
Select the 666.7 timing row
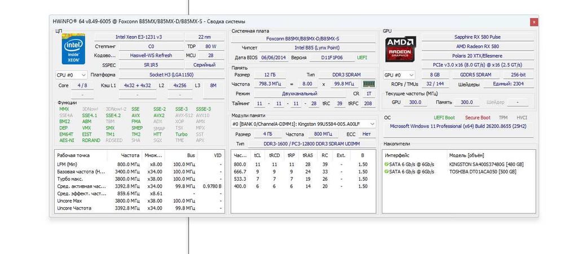[x=303, y=172]
